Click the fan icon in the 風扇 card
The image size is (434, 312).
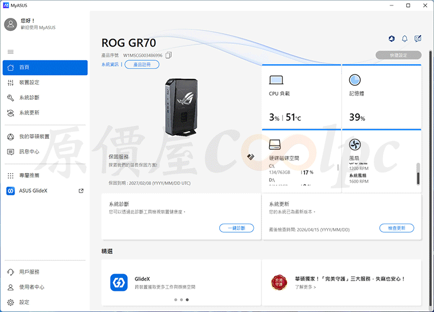[x=355, y=144]
